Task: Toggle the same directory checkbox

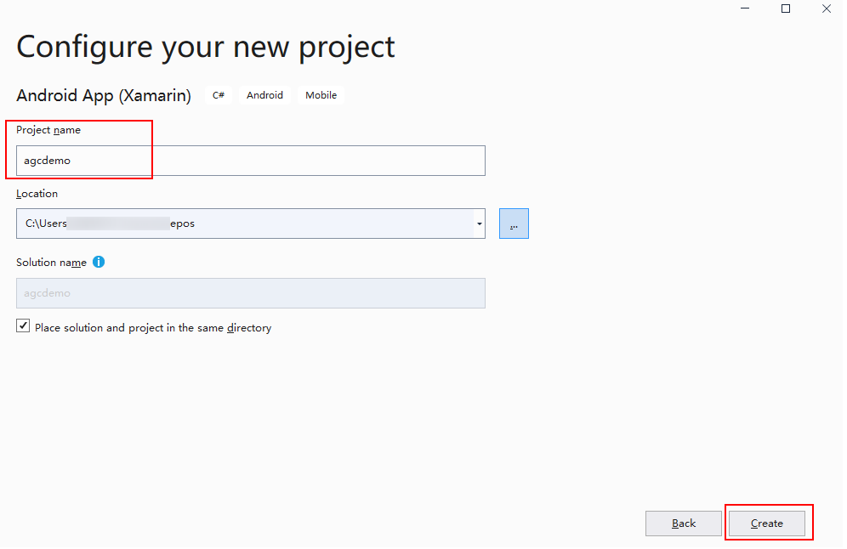Action: [23, 326]
